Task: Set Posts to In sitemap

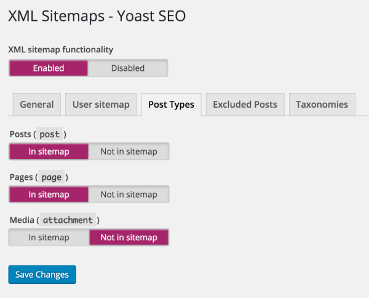Action: [49, 151]
